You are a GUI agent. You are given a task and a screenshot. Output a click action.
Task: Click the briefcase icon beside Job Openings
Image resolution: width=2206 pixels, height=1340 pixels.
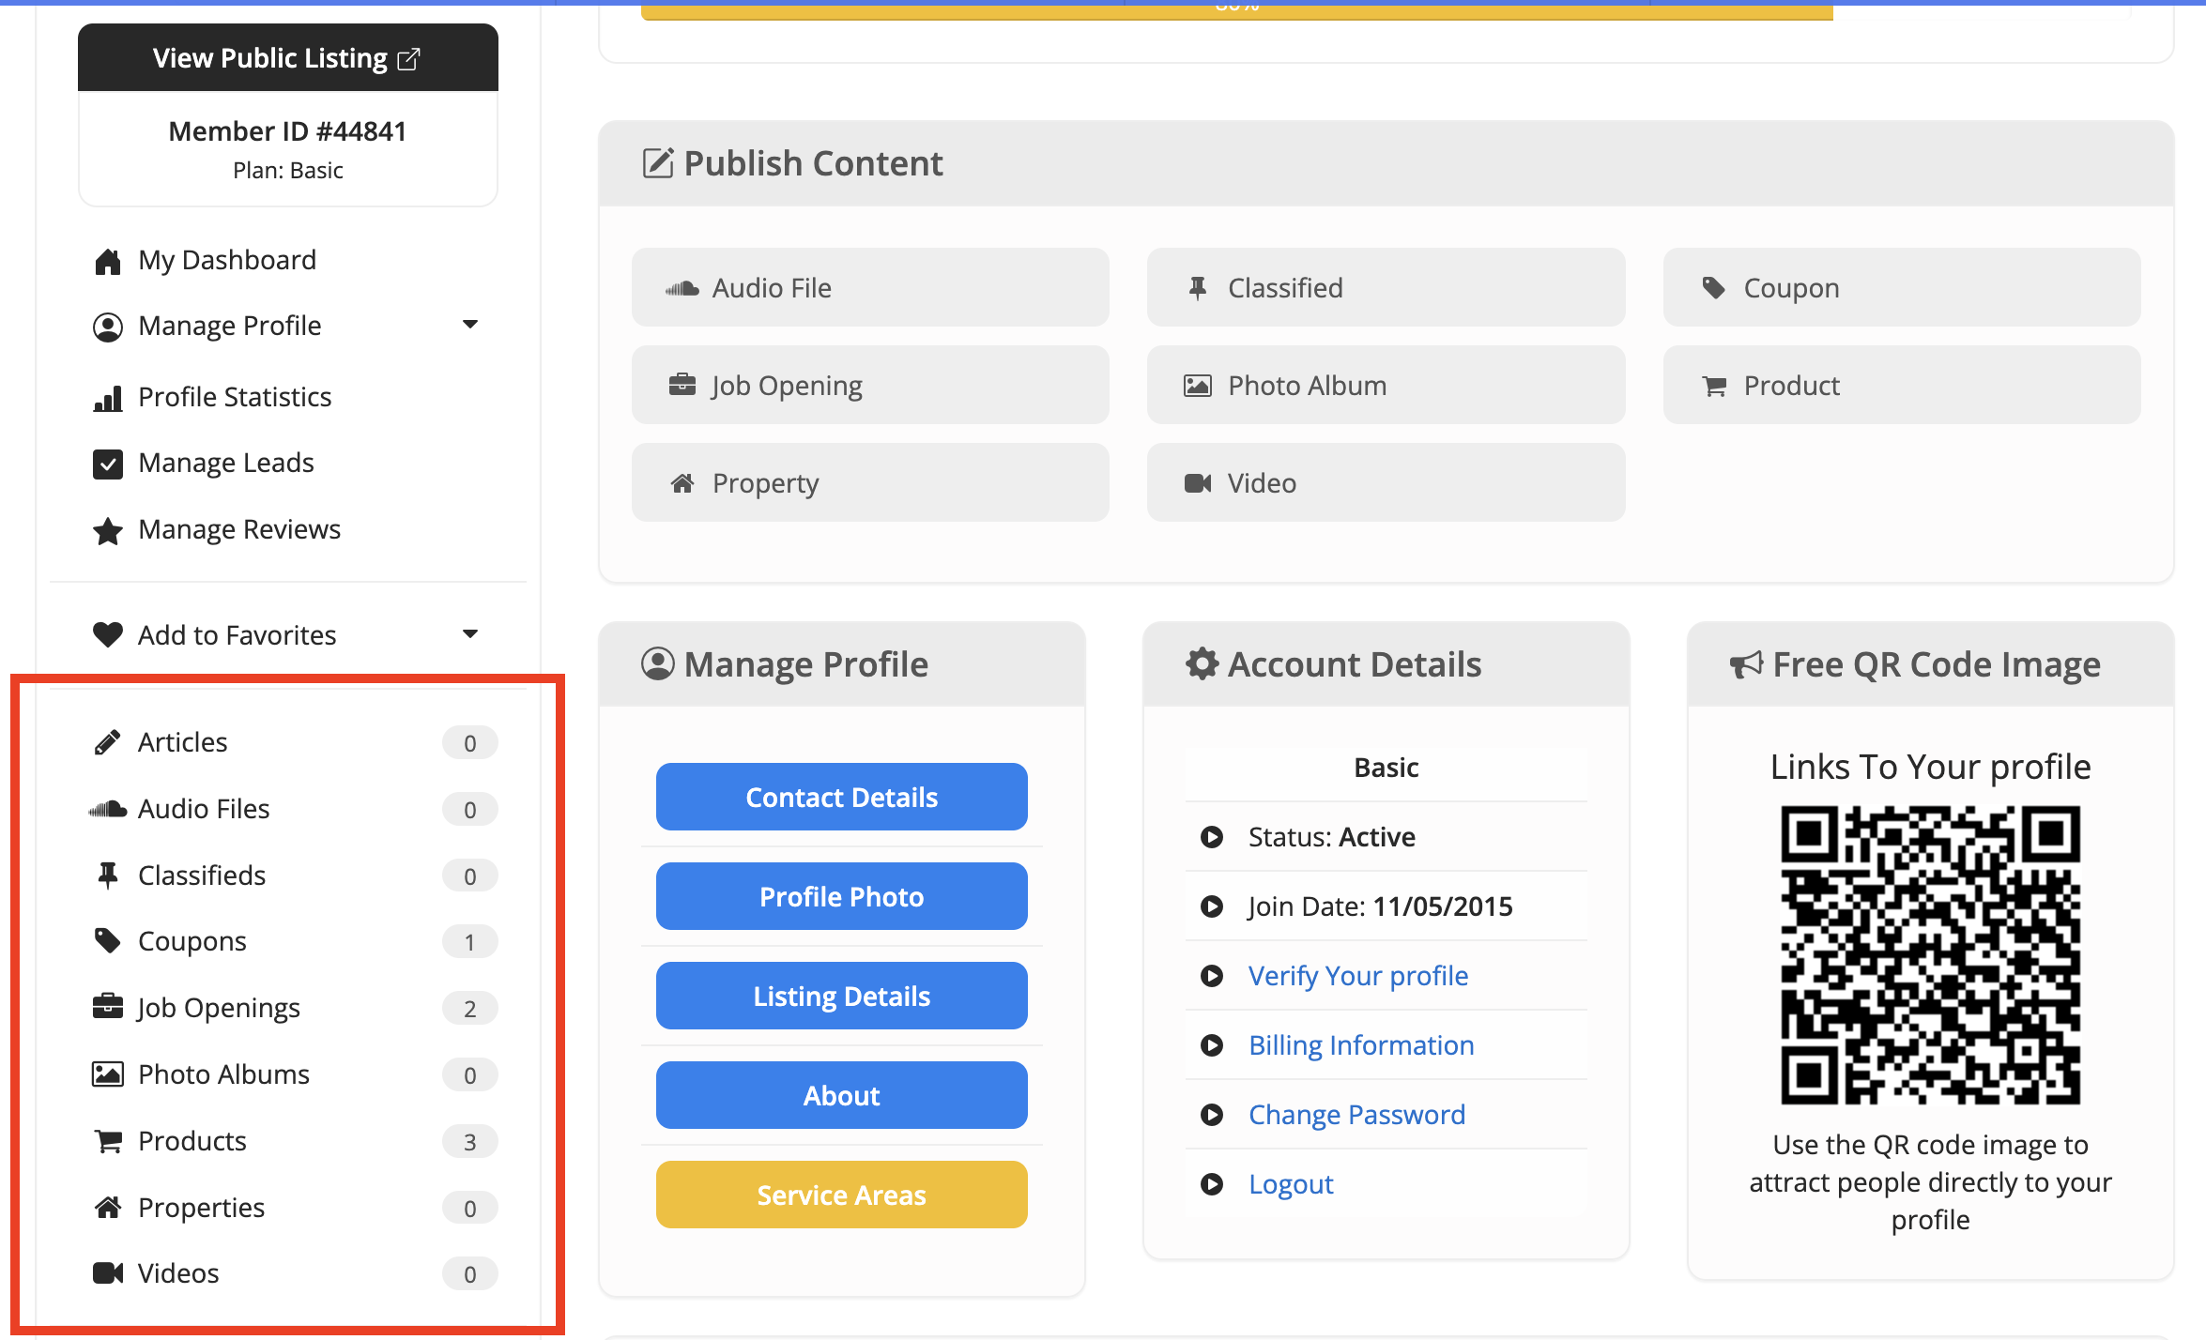tap(108, 1007)
